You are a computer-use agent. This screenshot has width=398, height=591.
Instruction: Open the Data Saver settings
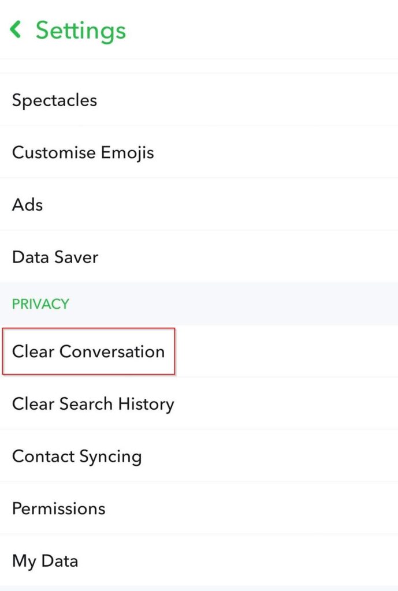point(55,257)
